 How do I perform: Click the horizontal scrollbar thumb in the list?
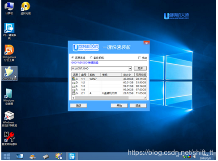tap(102, 98)
